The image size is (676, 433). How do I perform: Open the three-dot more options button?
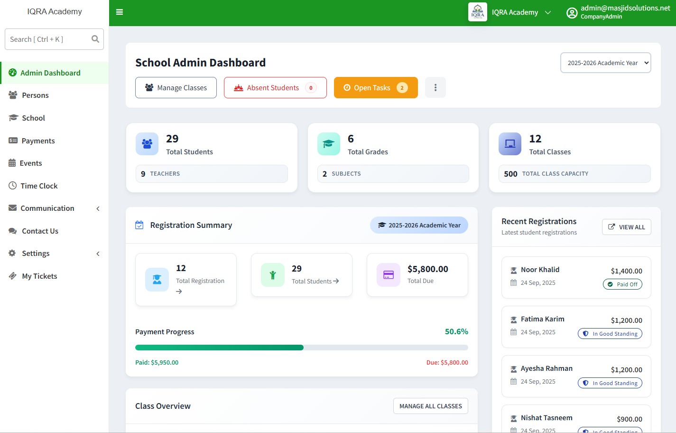coord(435,87)
